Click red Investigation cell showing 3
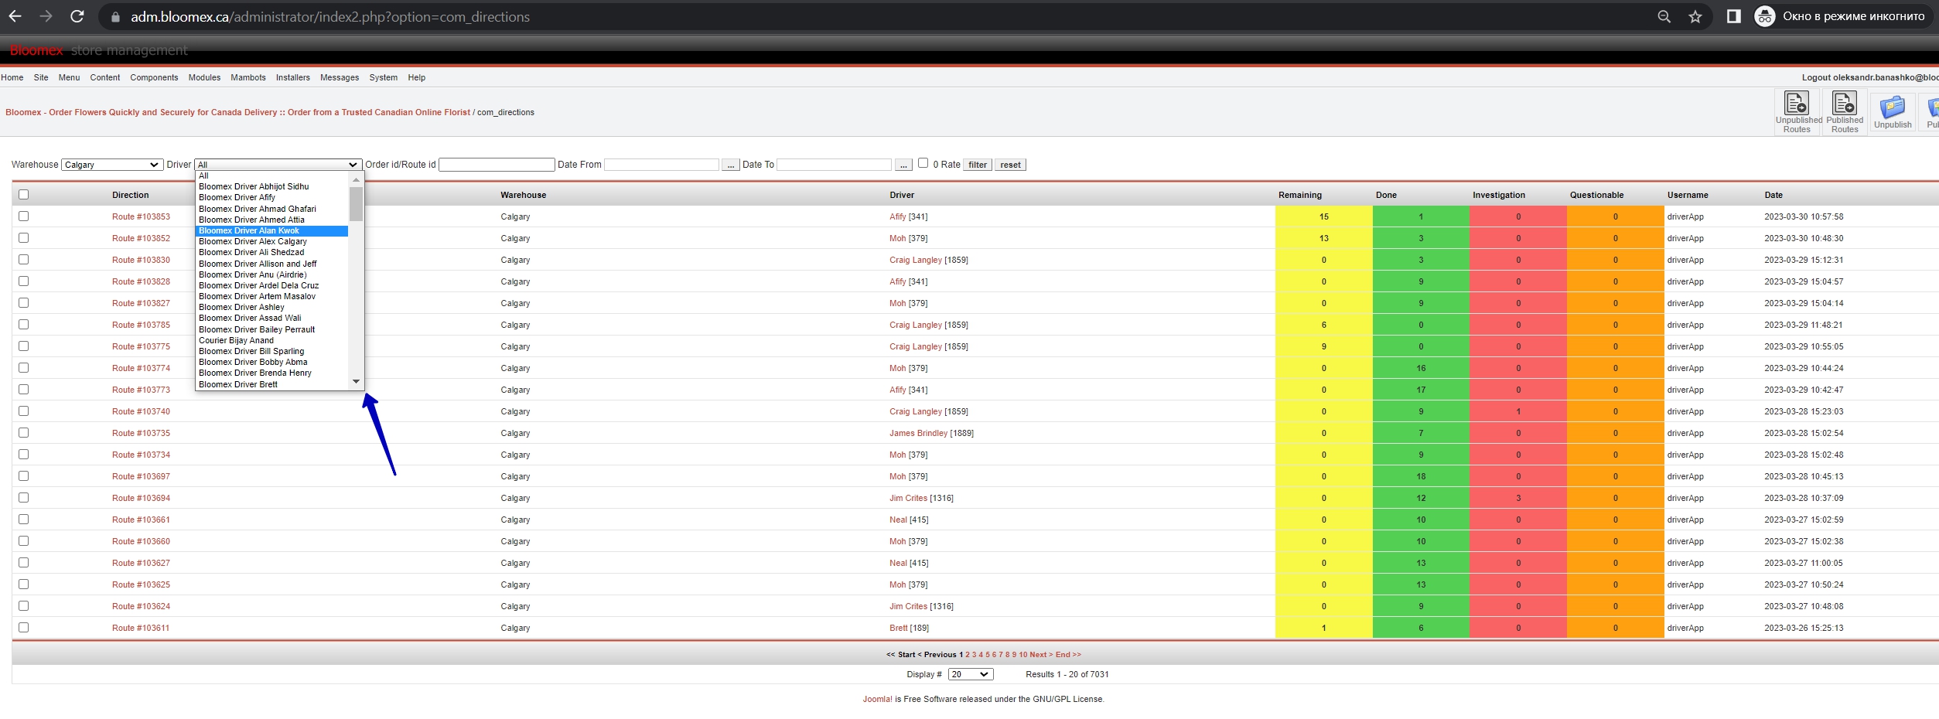 [x=1517, y=498]
